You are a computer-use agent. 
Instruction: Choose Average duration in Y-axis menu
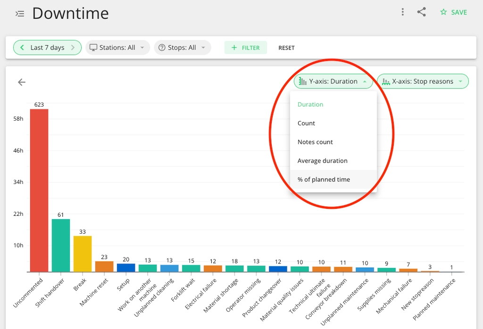point(333,161)
